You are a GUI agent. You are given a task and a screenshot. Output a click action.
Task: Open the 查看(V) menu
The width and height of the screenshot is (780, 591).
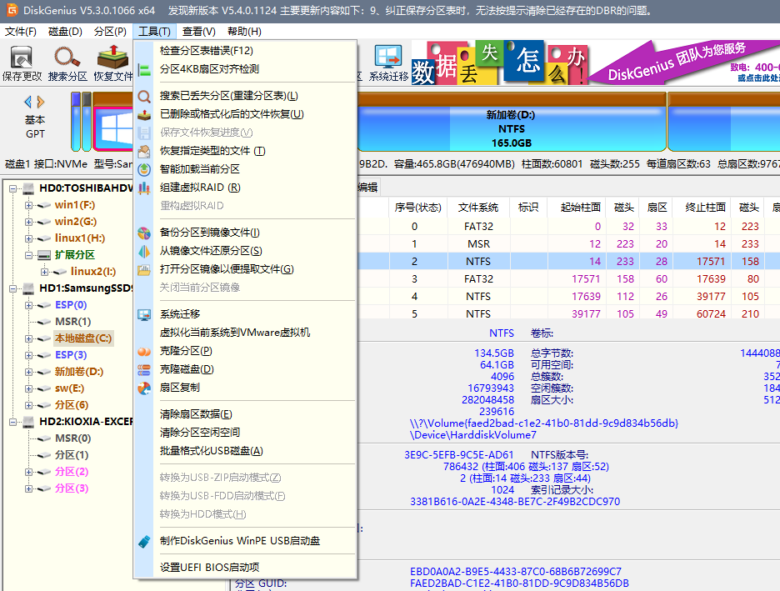click(198, 32)
